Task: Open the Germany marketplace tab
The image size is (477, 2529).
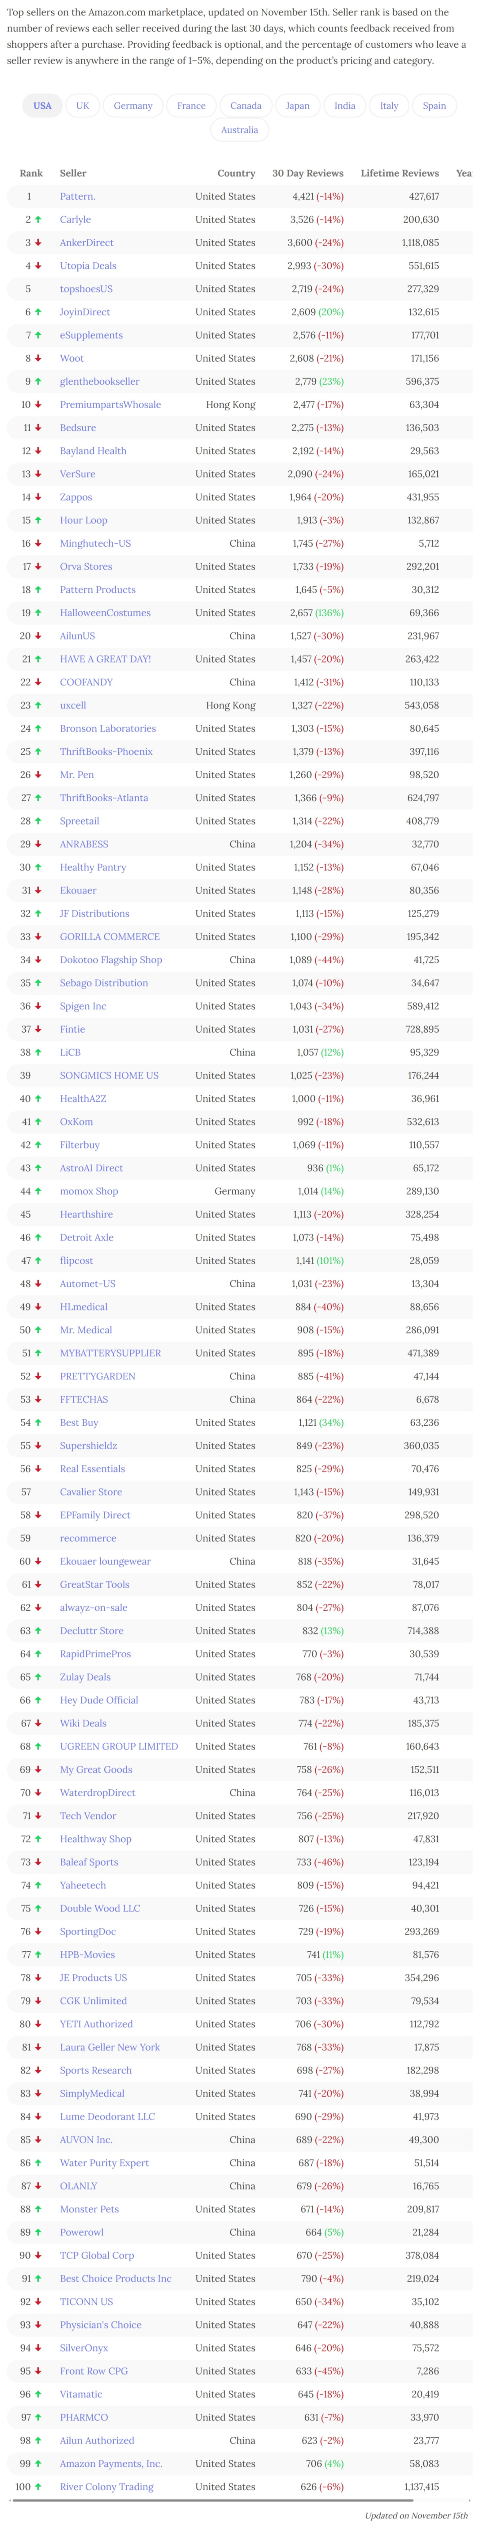Action: (132, 106)
